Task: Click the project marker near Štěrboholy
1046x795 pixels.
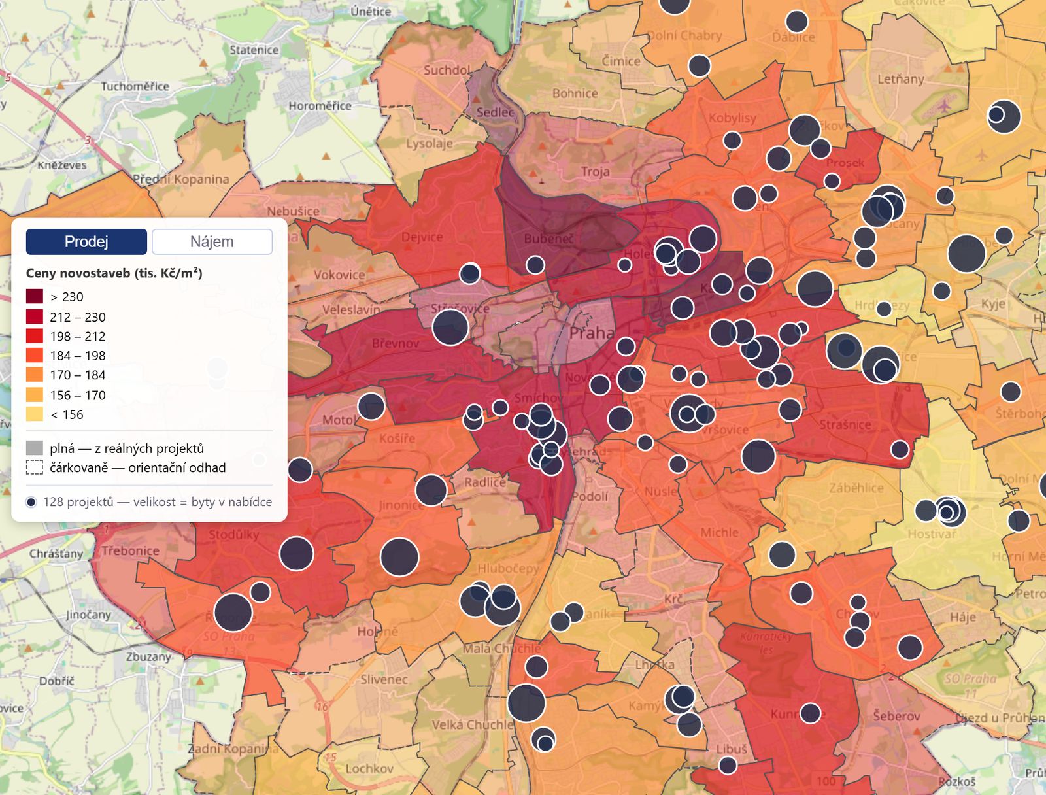Action: point(1011,392)
